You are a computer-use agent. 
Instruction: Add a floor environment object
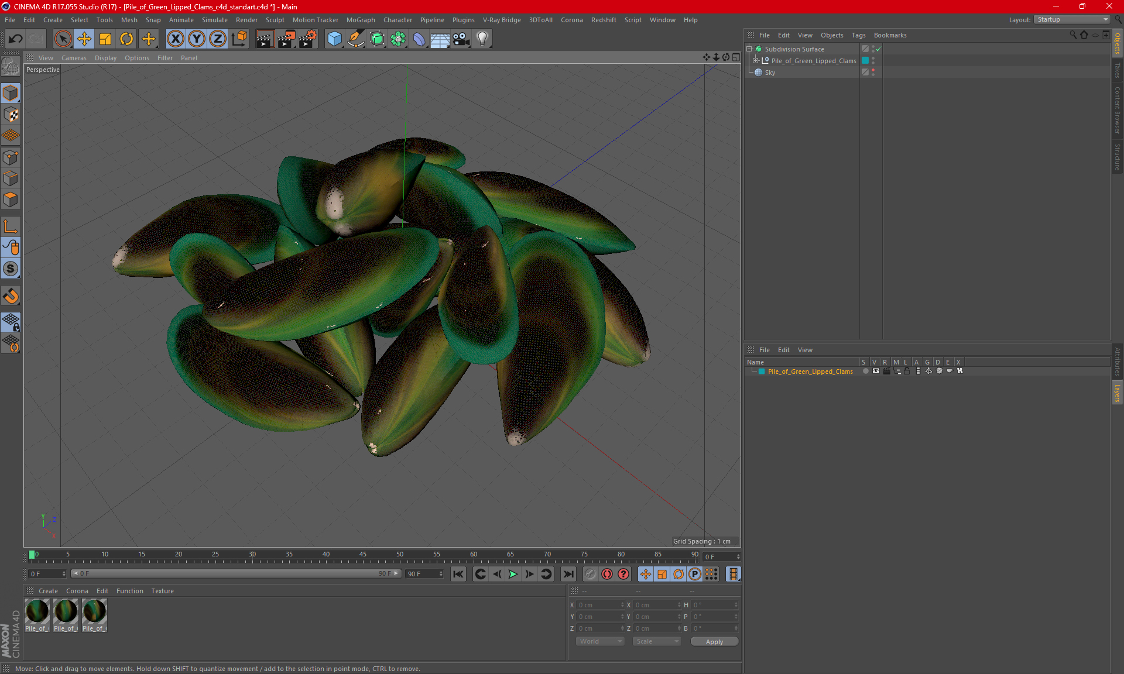(x=440, y=39)
